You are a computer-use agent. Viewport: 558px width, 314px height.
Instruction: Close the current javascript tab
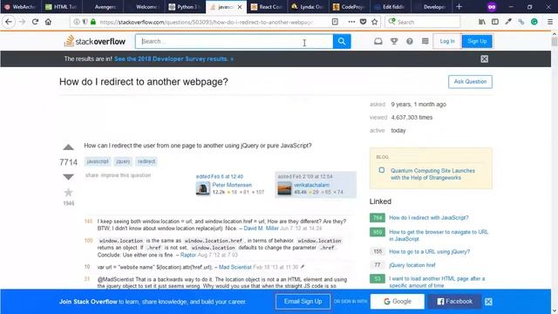coord(240,7)
